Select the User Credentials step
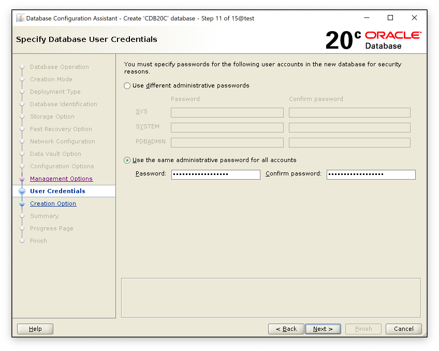Viewport: 439px width, 351px height. click(x=57, y=191)
